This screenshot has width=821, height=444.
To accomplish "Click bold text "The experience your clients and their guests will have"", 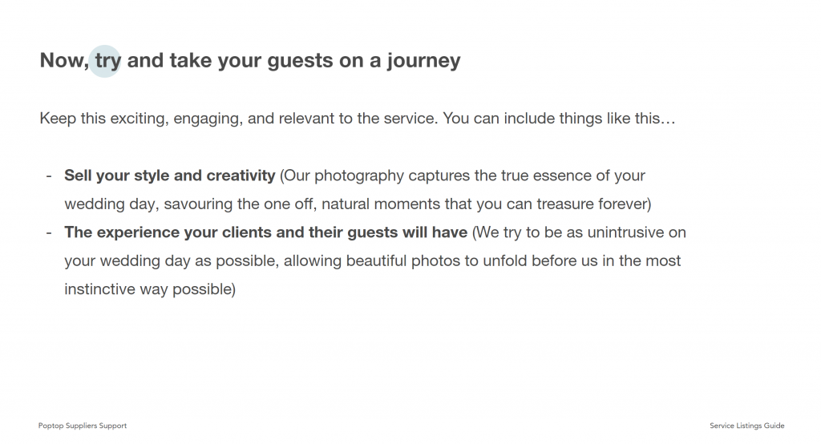I will [x=265, y=232].
